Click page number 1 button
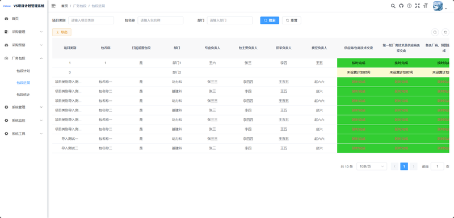 coord(404,166)
